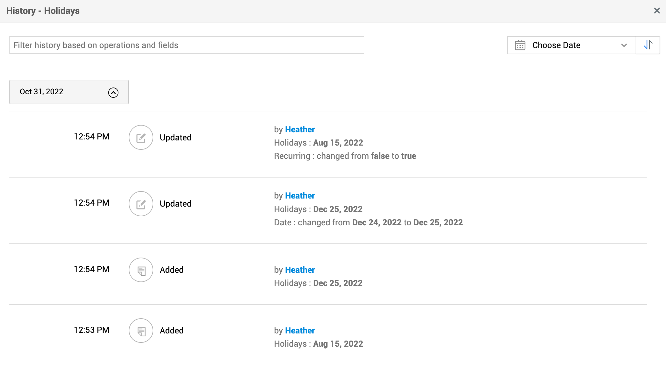Open Heather link in 12:54 PM Added entry
This screenshot has width=666, height=388.
click(x=300, y=270)
